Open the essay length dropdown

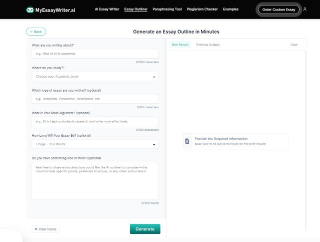[95, 144]
